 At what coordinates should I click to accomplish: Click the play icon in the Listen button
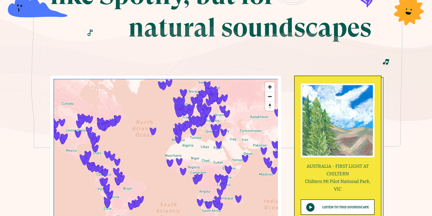pos(310,207)
